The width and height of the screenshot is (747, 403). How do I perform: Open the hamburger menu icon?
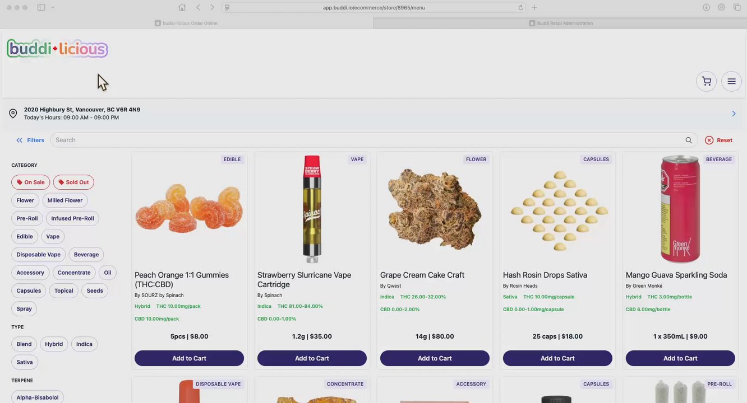(731, 81)
